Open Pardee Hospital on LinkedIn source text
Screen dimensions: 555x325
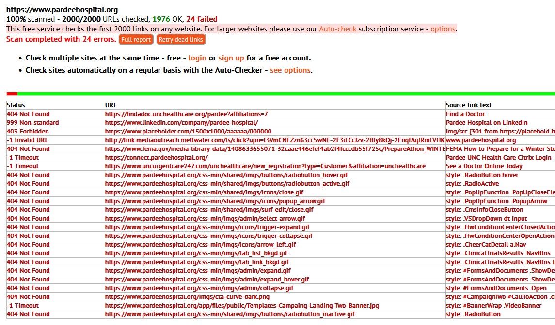tap(487, 123)
